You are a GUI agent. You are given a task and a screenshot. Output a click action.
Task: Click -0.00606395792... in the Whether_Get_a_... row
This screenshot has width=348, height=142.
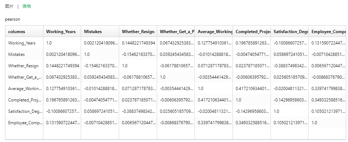pos(253,77)
